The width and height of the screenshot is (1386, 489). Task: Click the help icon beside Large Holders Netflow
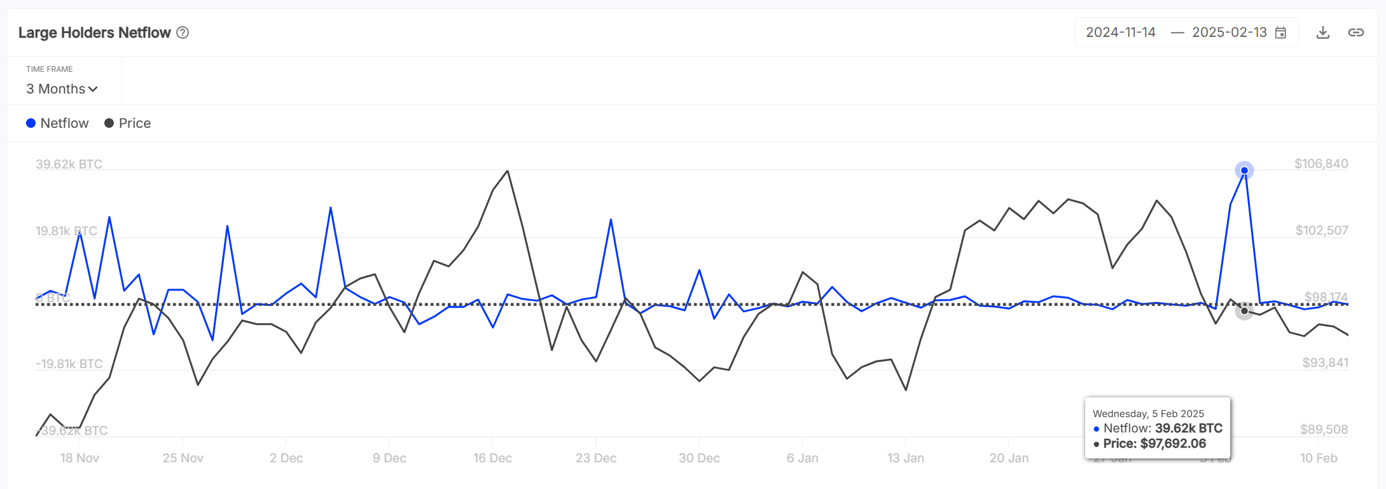[x=183, y=32]
